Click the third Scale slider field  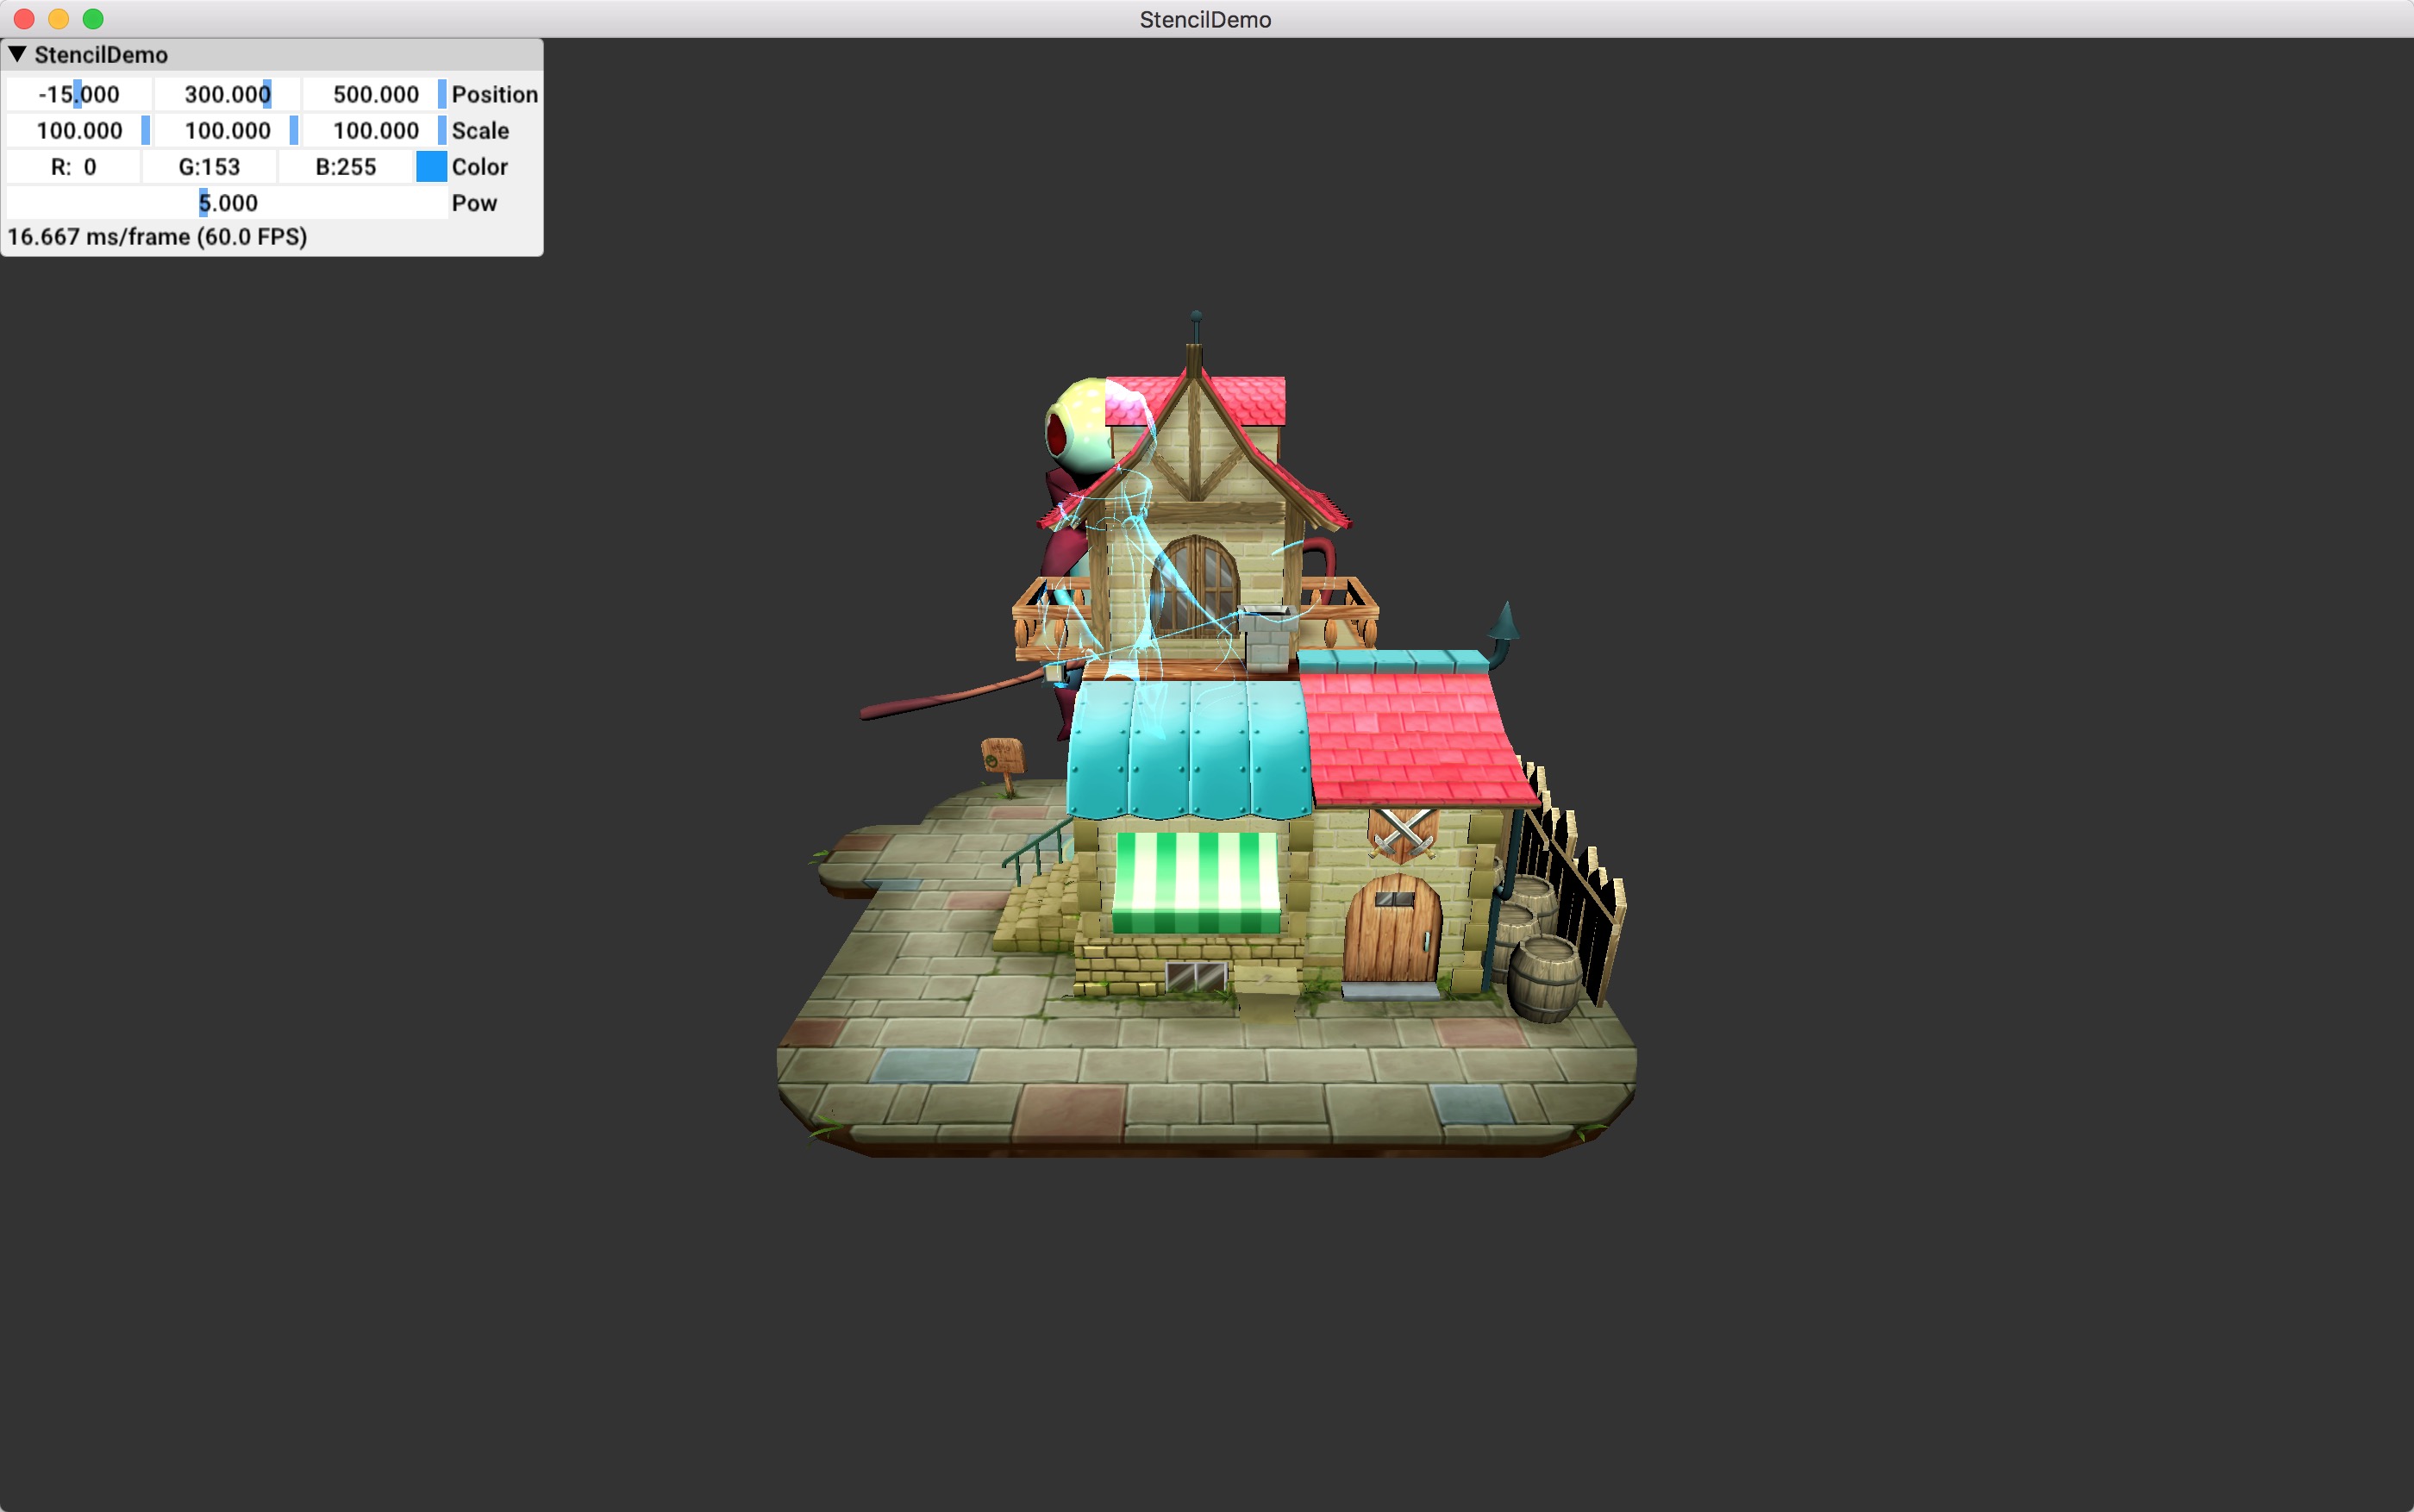click(375, 130)
